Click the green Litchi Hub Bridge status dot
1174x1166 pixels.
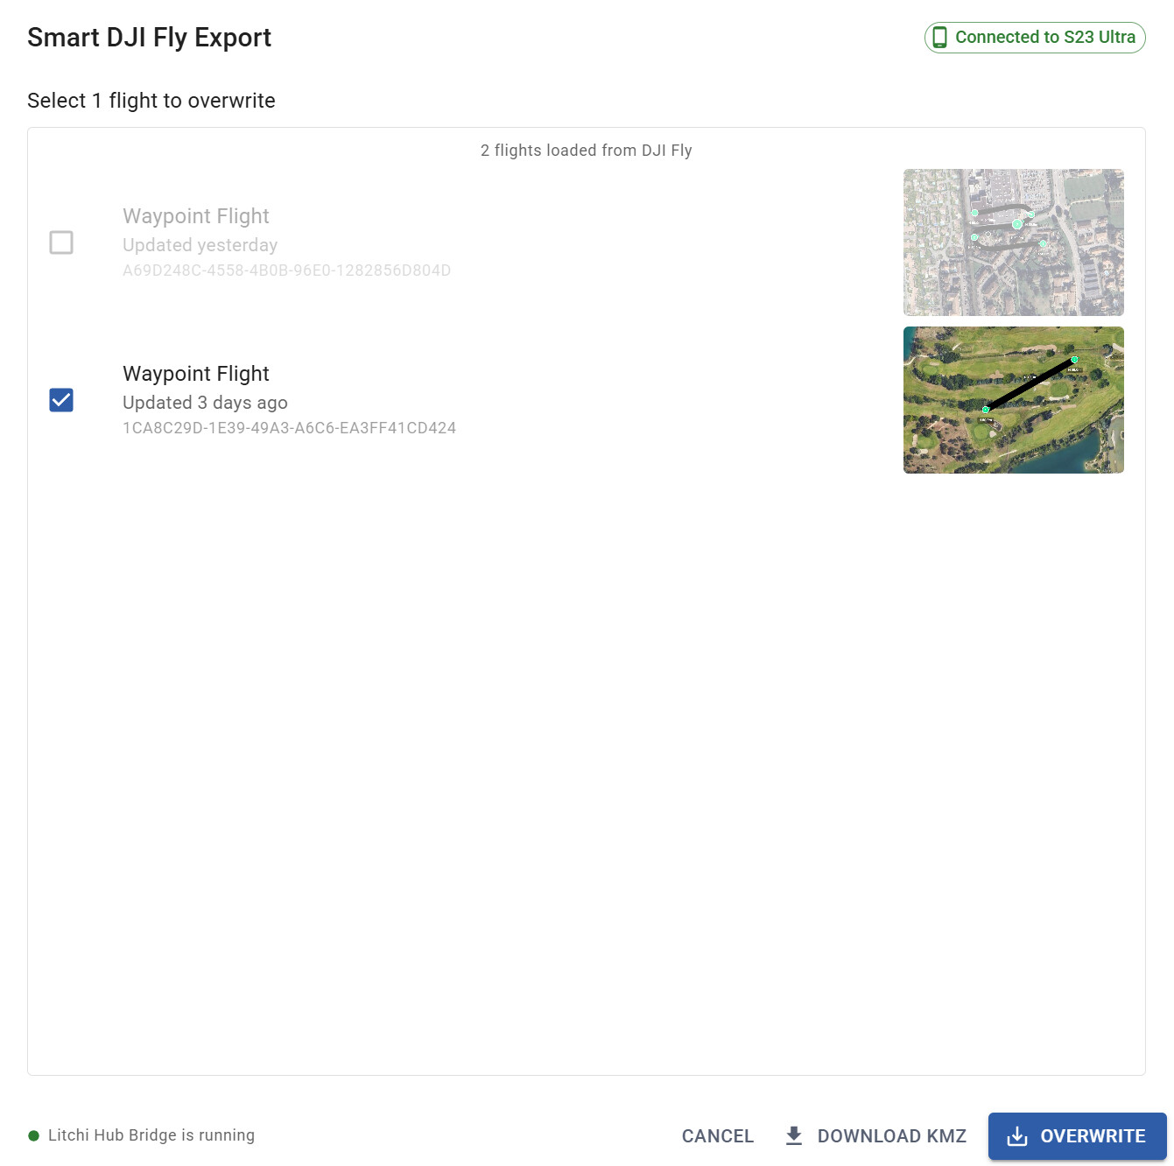pyautogui.click(x=34, y=1135)
